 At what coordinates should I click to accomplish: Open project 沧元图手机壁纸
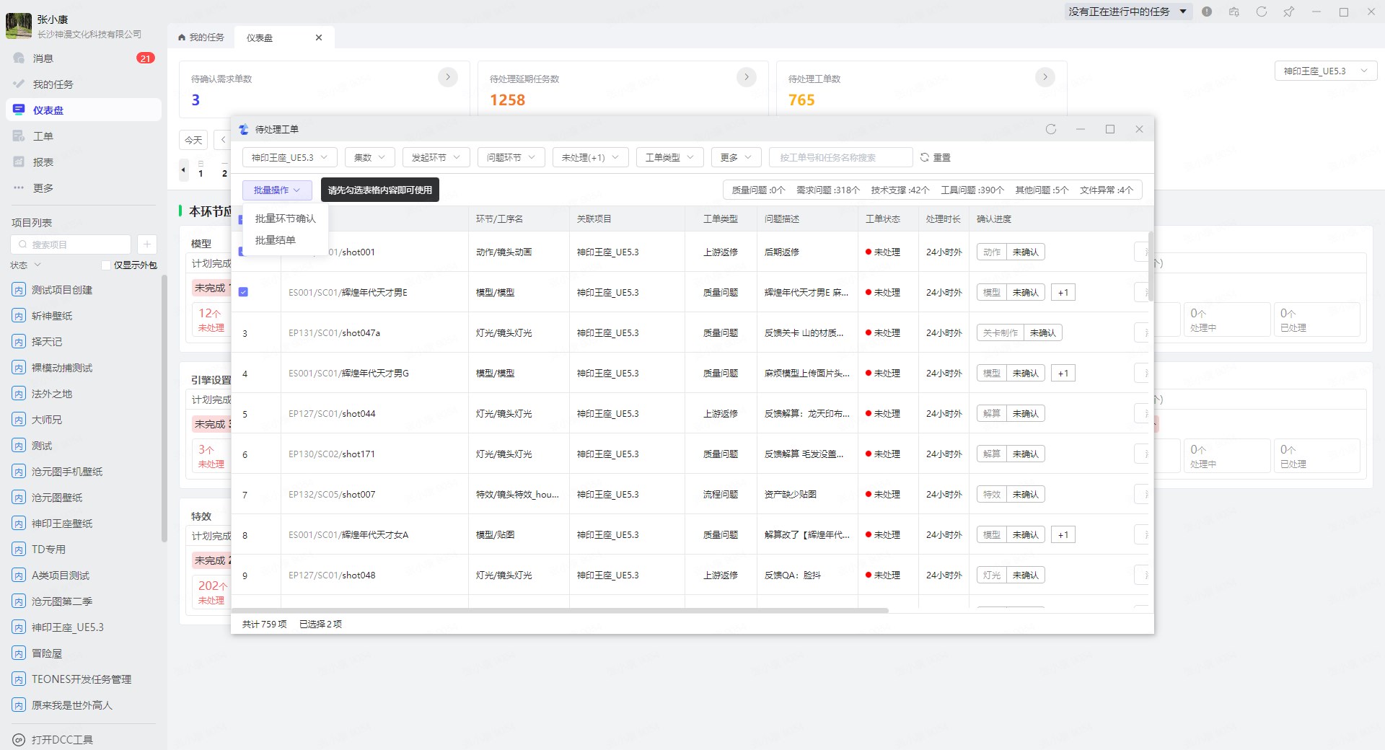[67, 472]
